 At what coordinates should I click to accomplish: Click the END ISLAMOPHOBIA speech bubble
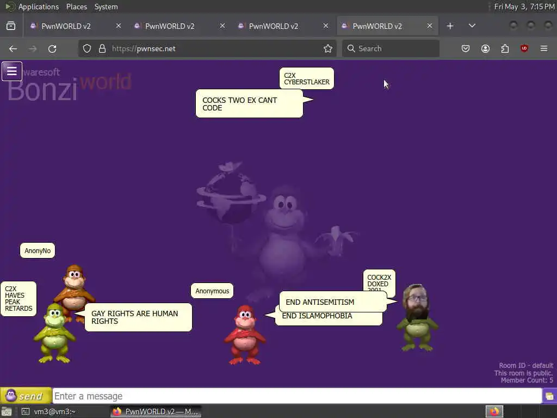click(329, 318)
